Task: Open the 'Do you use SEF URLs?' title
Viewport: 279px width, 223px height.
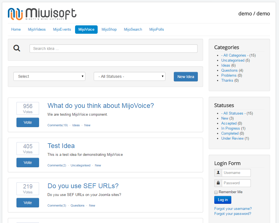Action: pyautogui.click(x=83, y=186)
